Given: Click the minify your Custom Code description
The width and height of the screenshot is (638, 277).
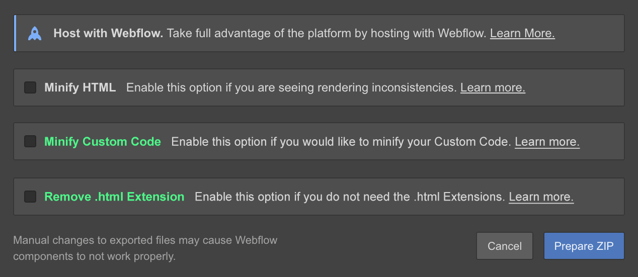Looking at the screenshot, I should tap(341, 142).
